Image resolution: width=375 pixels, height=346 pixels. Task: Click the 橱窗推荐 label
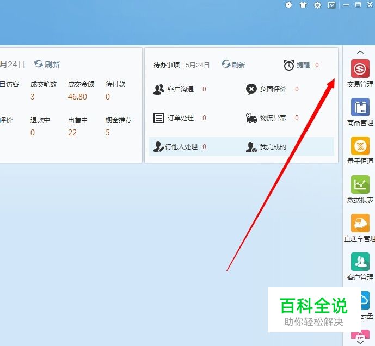(119, 120)
